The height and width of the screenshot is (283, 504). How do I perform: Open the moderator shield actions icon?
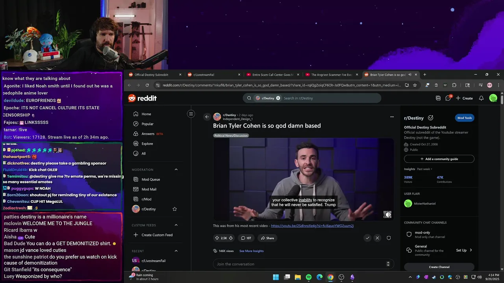(x=389, y=238)
